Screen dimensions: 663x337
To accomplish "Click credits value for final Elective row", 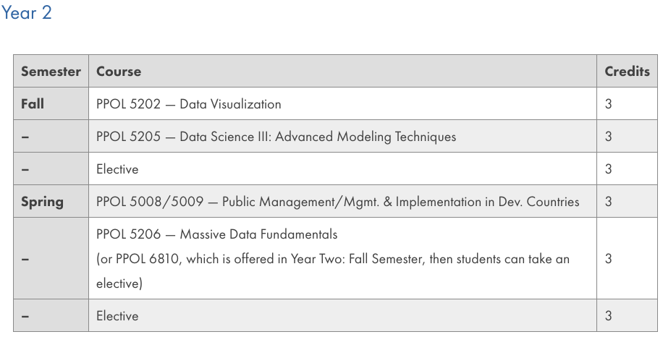I will click(x=608, y=315).
